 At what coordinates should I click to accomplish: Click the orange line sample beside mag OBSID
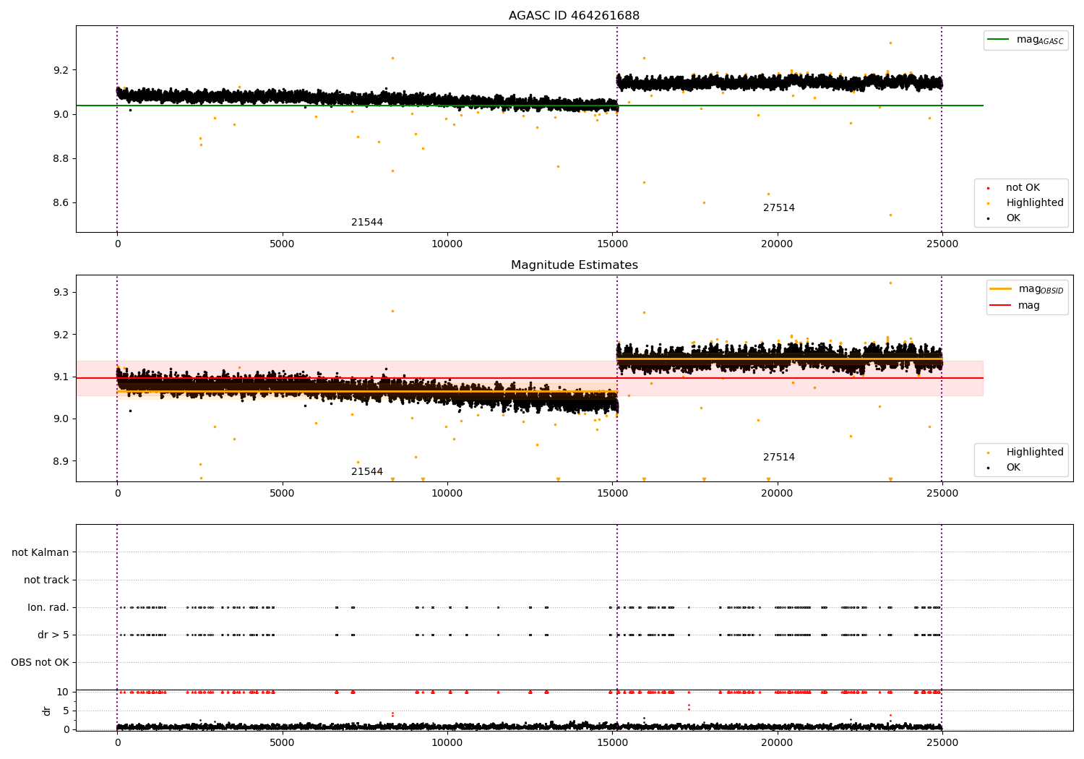coord(1001,289)
